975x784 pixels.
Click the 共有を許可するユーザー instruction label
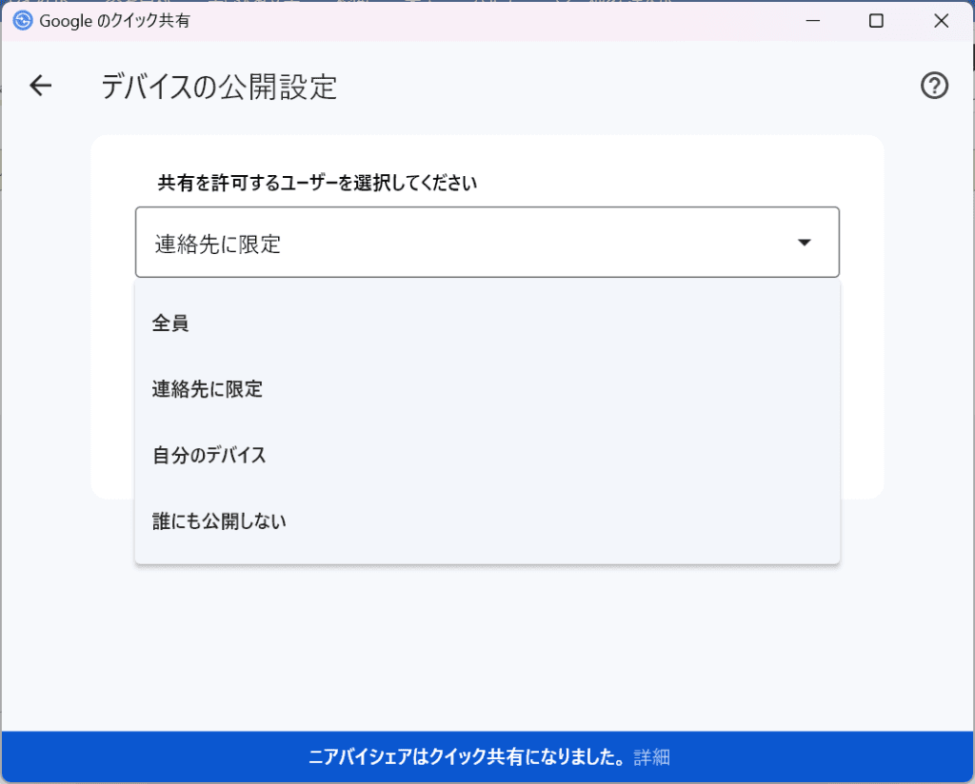click(x=317, y=183)
